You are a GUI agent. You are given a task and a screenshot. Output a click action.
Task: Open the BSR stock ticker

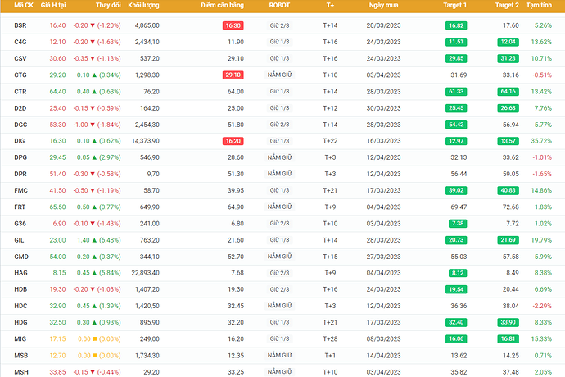pyautogui.click(x=20, y=25)
